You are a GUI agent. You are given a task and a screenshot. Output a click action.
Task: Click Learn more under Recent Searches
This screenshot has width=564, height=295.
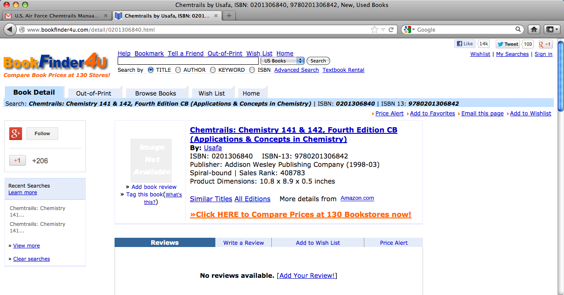pyautogui.click(x=22, y=192)
